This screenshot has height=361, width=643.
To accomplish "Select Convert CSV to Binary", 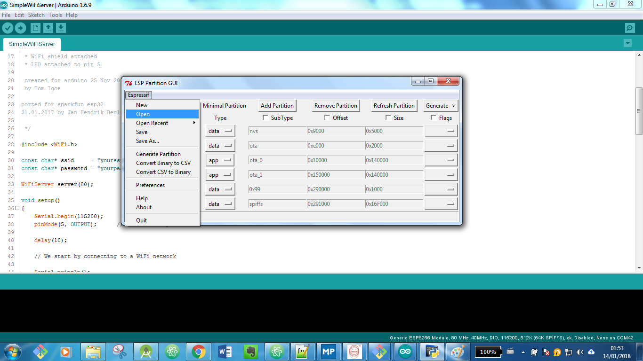I will click(162, 172).
